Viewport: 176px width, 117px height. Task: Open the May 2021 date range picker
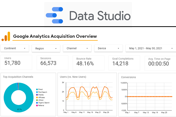(150, 48)
